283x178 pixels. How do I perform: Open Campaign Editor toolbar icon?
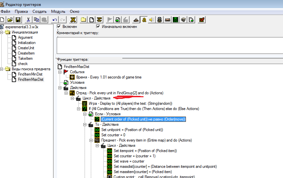(x=168, y=20)
